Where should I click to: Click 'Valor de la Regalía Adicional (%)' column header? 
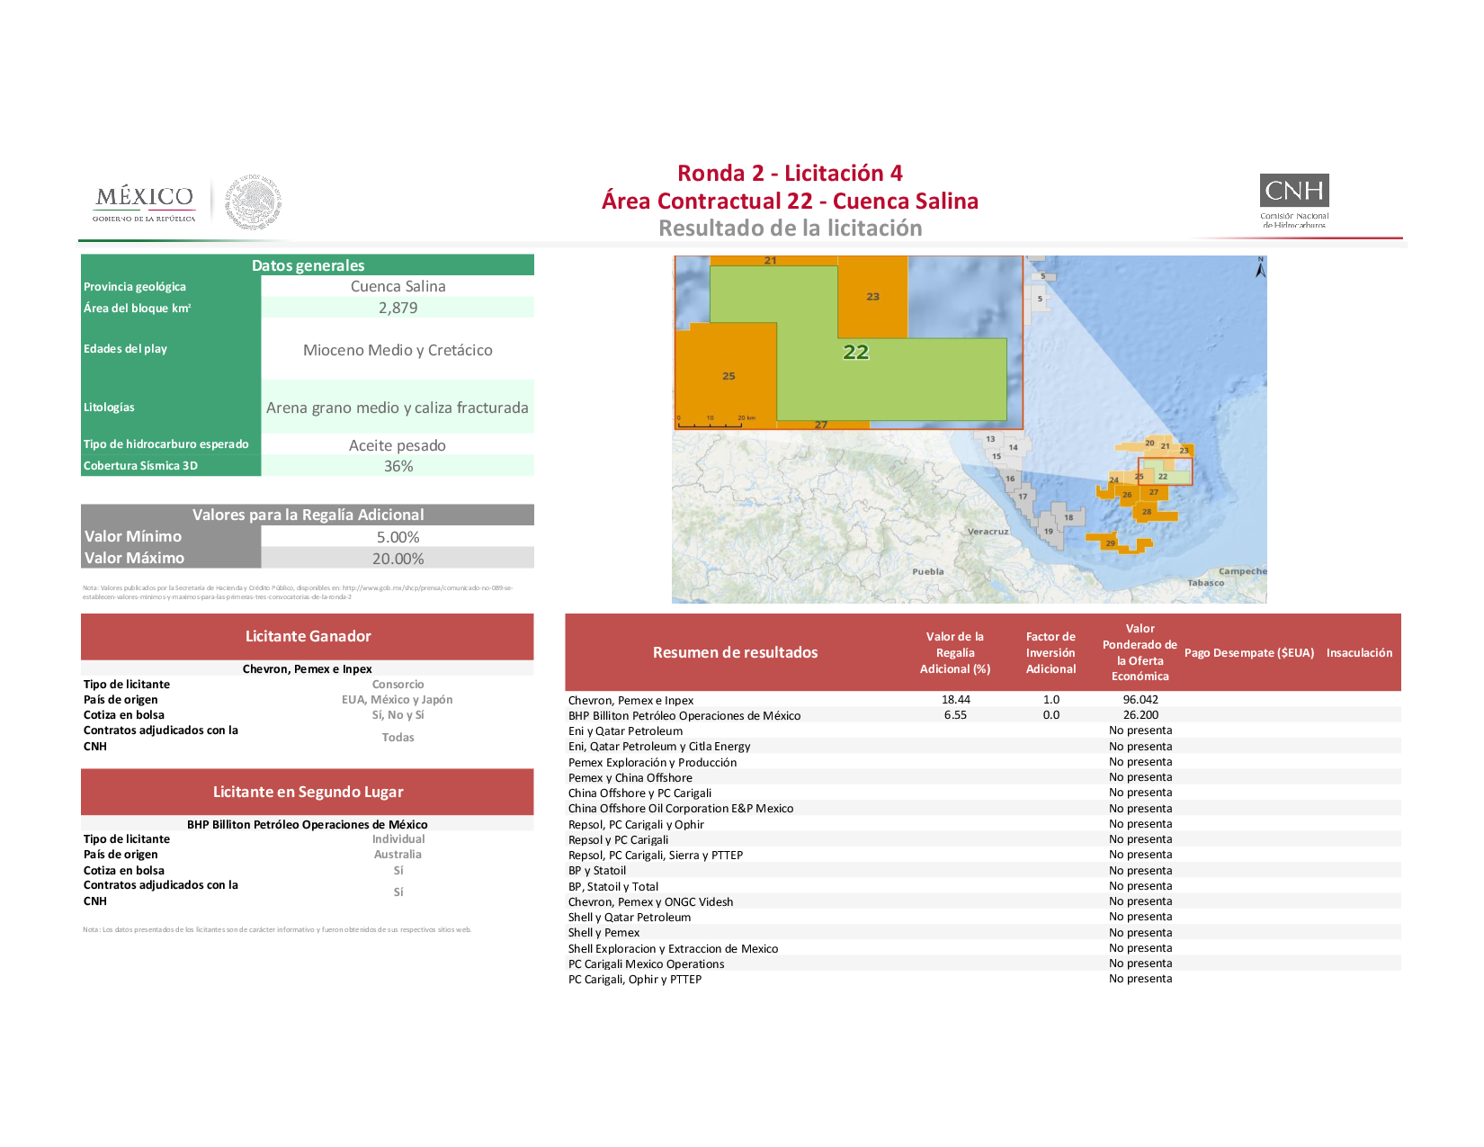click(x=955, y=652)
